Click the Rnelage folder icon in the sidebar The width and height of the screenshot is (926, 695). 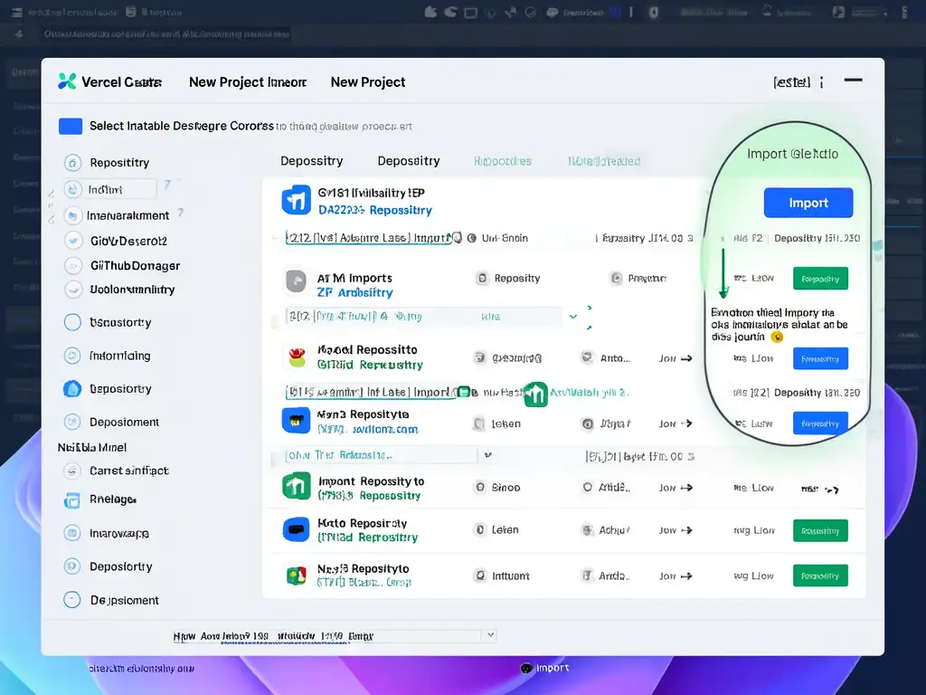[x=71, y=500]
